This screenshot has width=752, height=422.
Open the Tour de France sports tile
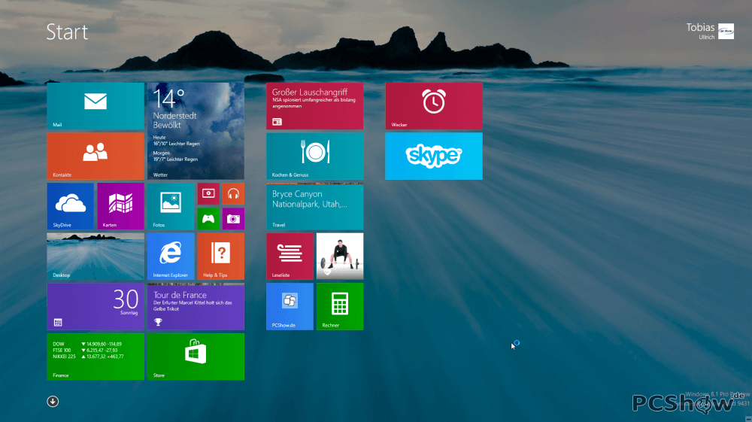click(196, 306)
